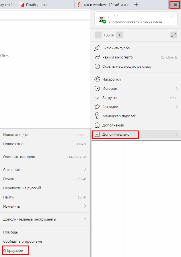Image resolution: width=181 pixels, height=257 pixels.
Task: Click Синхронизировано 5 часов назад text
Action: (x=135, y=22)
